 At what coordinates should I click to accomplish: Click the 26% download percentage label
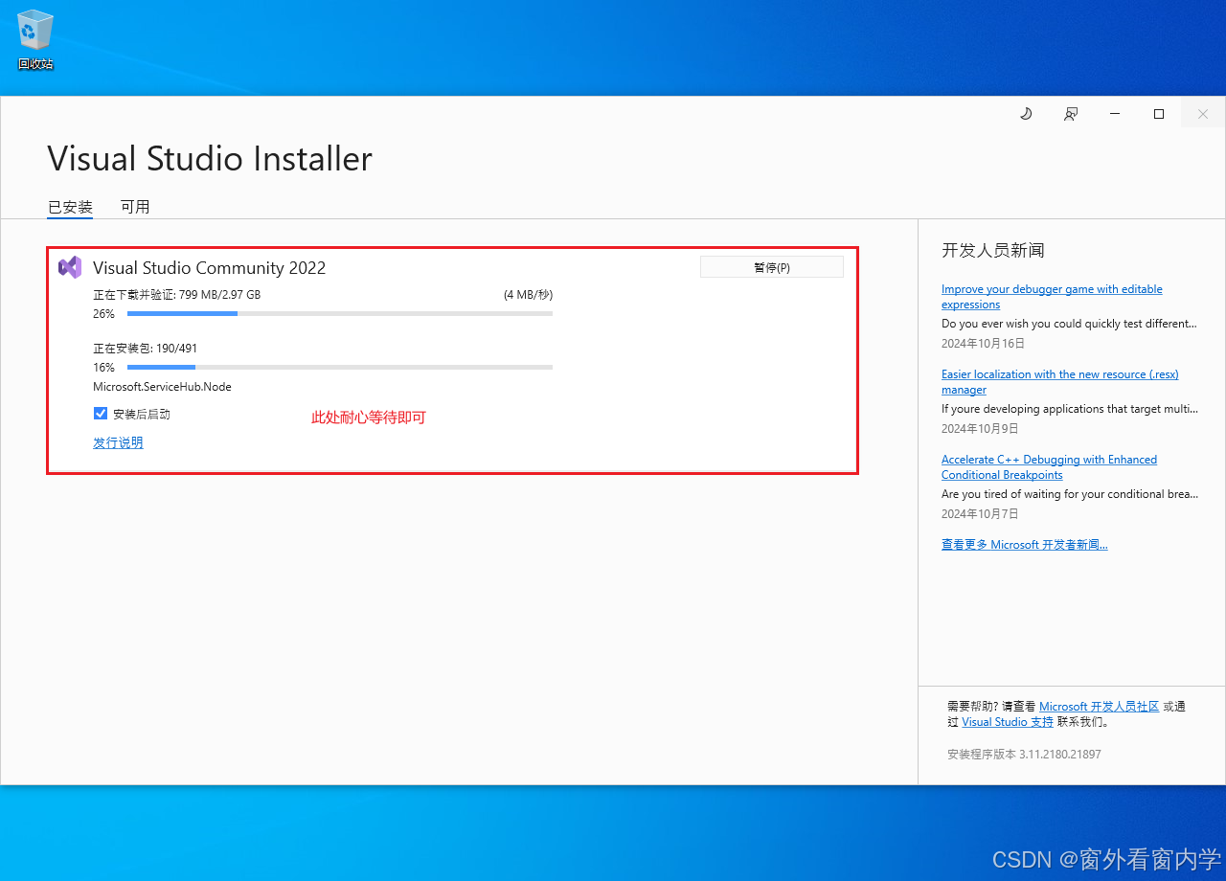103,314
